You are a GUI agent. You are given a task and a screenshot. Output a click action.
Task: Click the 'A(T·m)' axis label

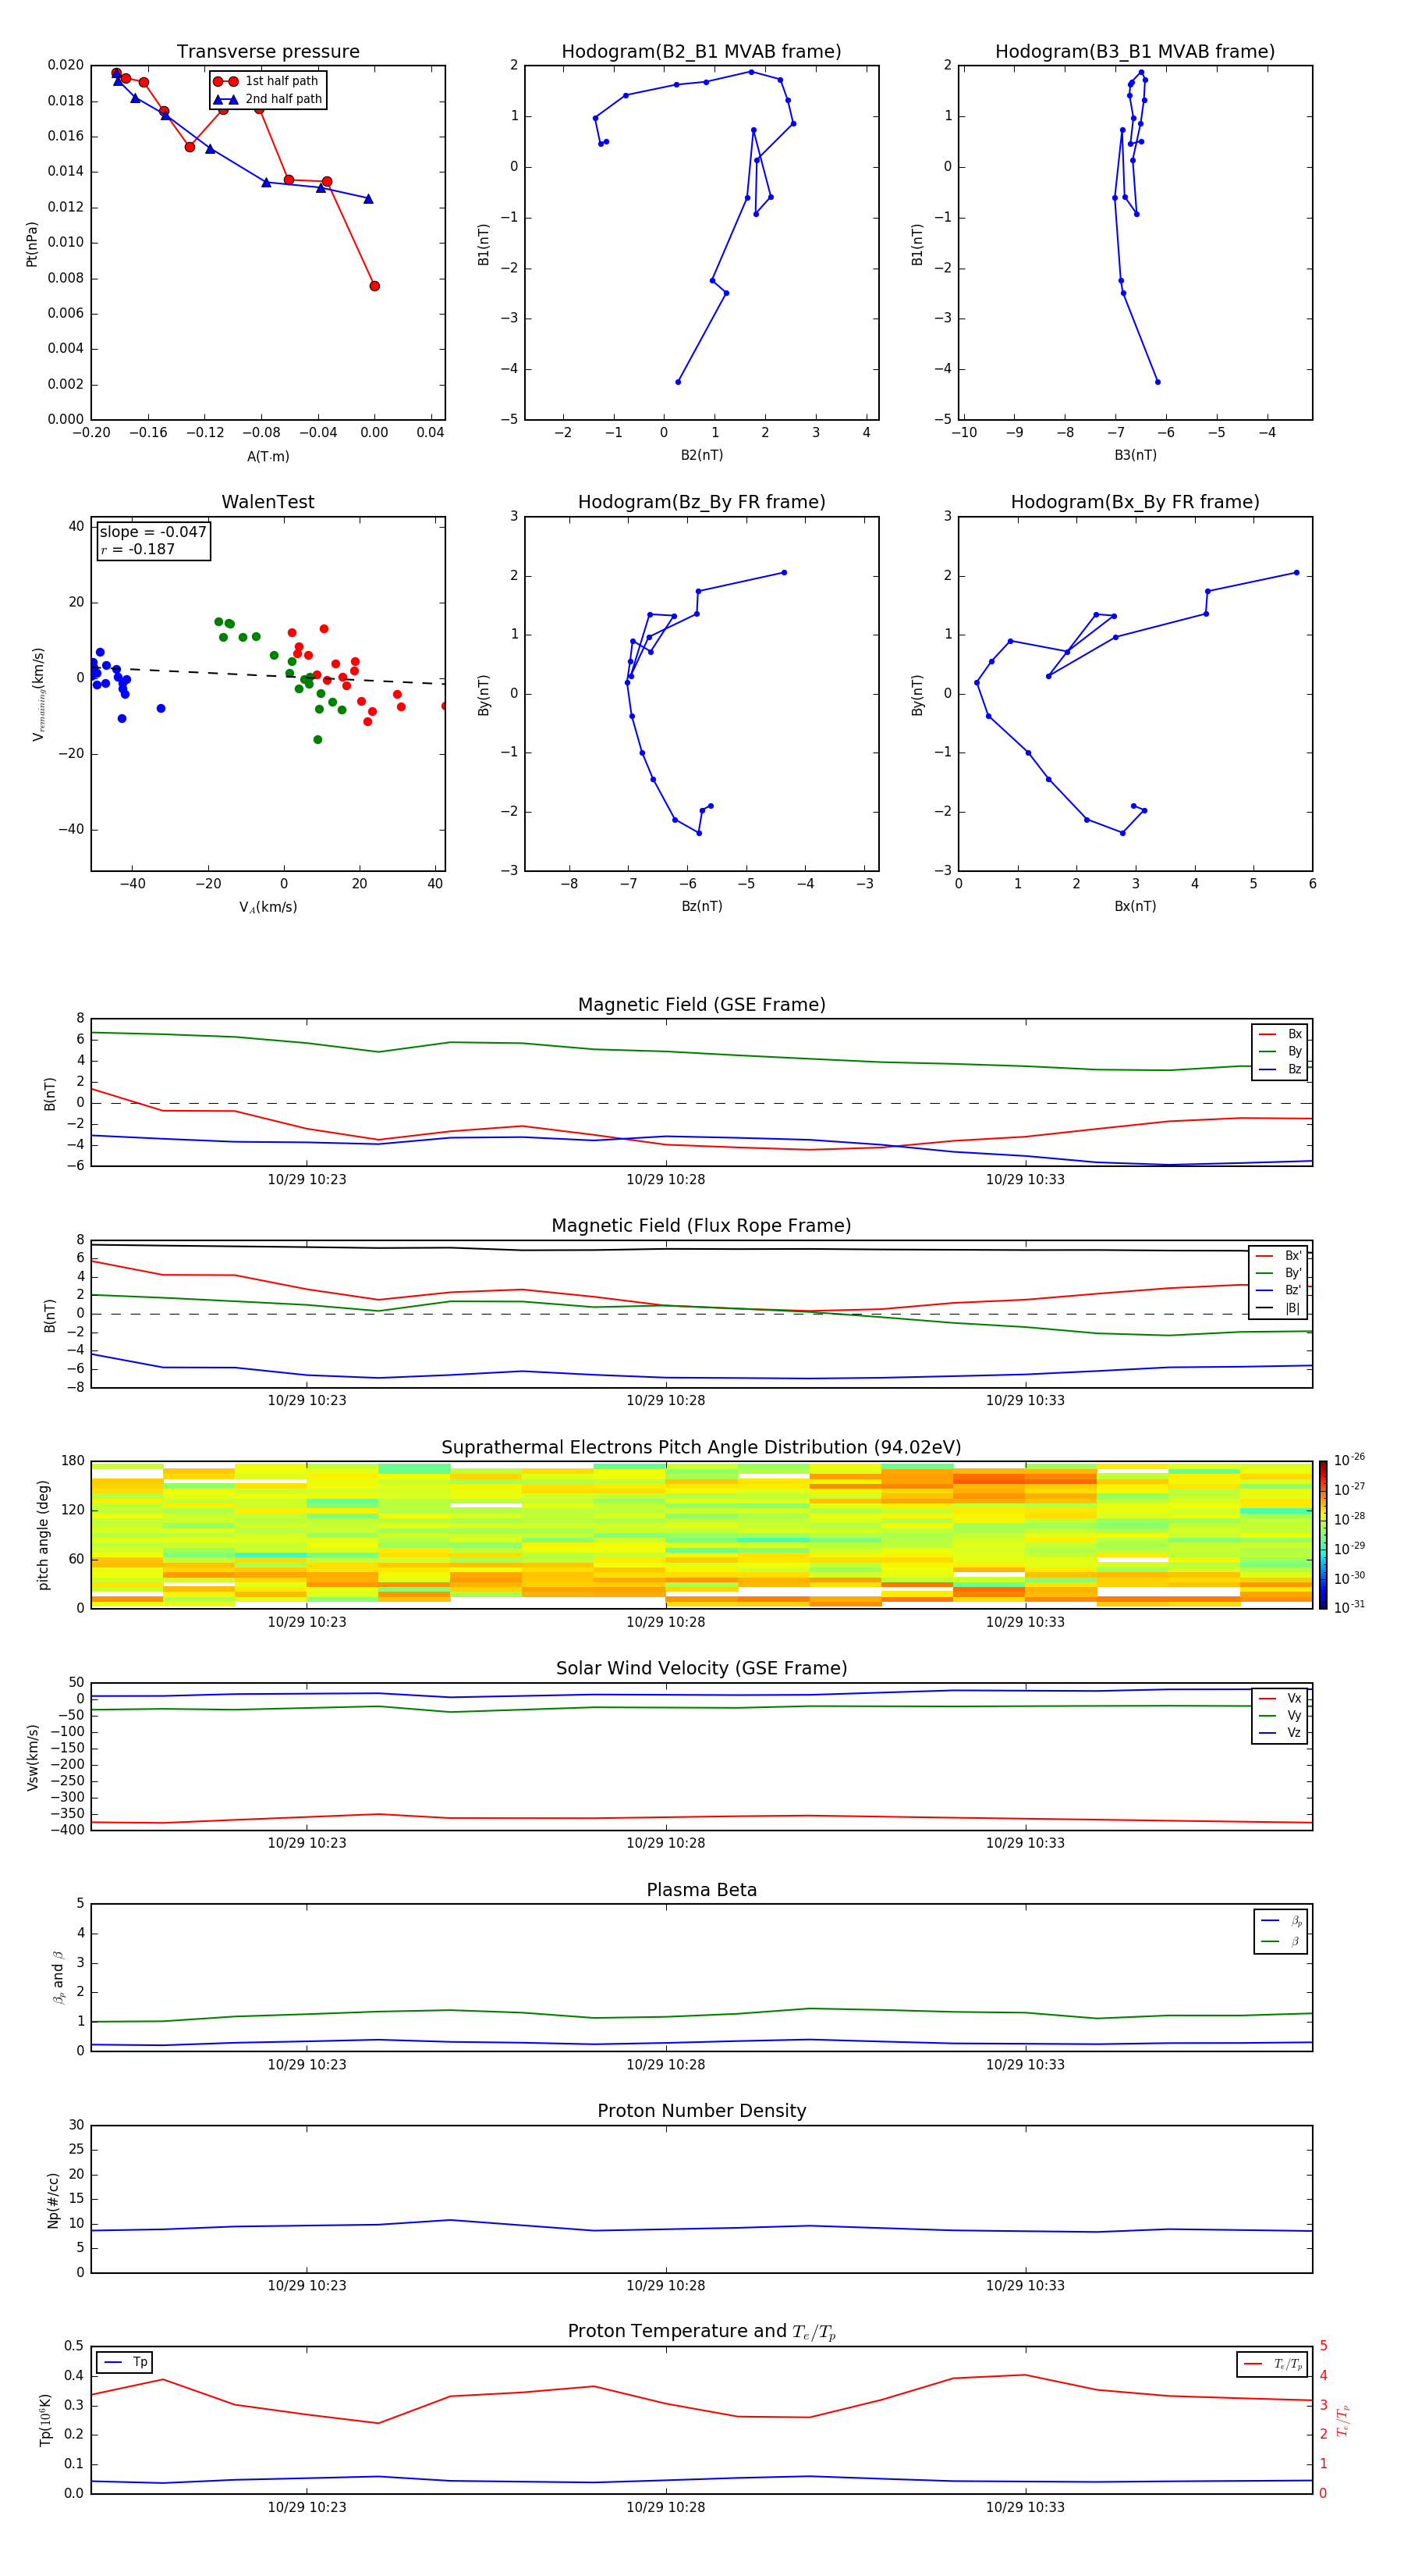click(x=268, y=456)
